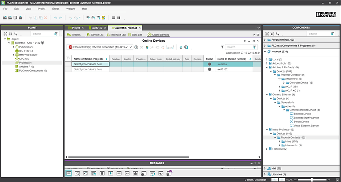Click the Redo arrow icon
This screenshot has height=182, width=341.
(x=61, y=18)
